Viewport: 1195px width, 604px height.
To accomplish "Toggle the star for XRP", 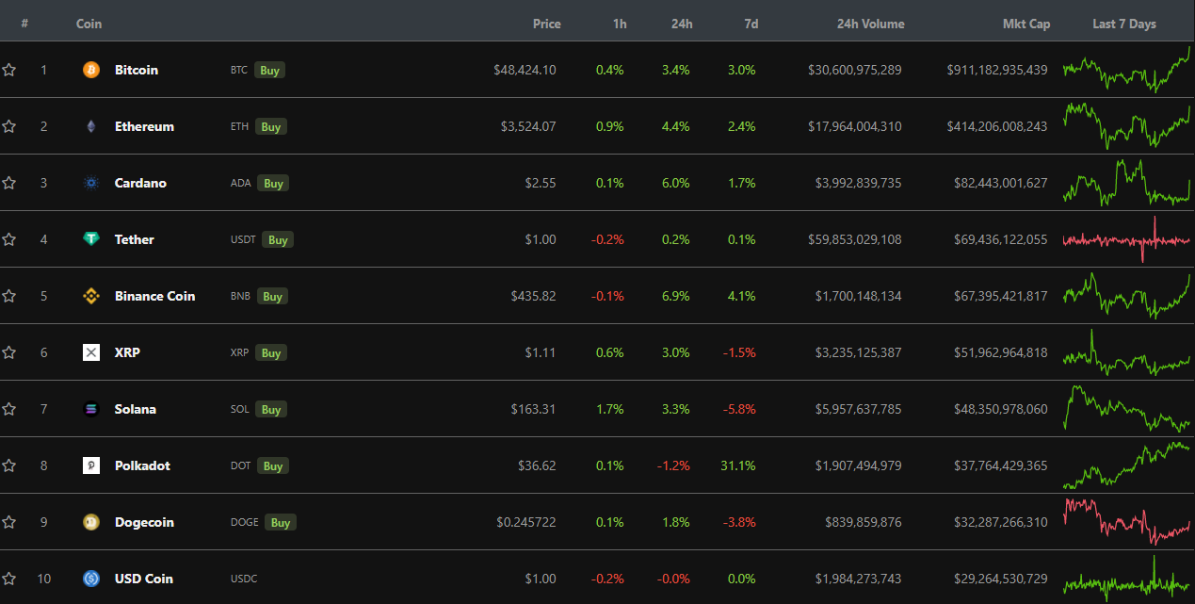I will (x=9, y=352).
